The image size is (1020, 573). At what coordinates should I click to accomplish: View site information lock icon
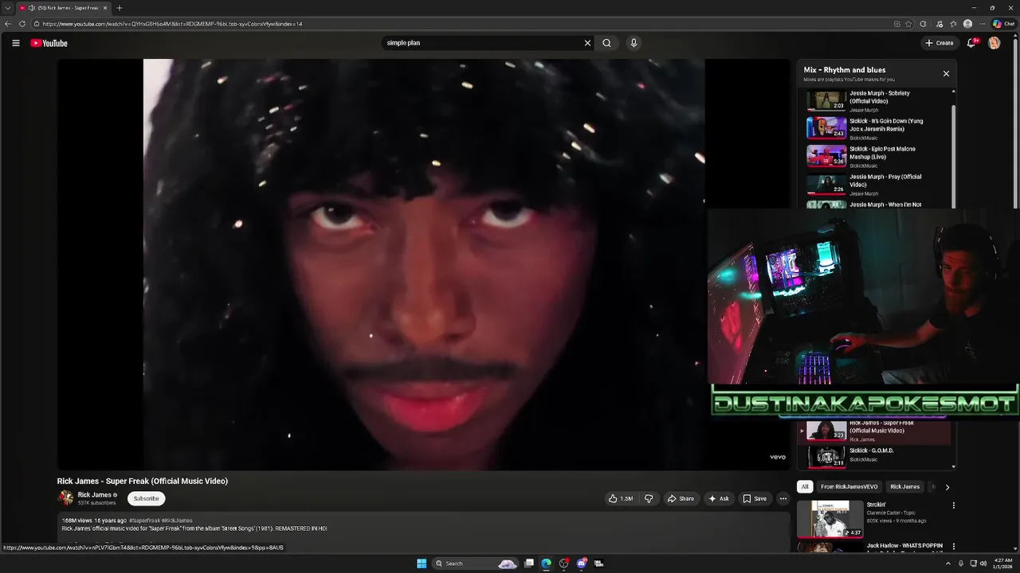coord(37,24)
